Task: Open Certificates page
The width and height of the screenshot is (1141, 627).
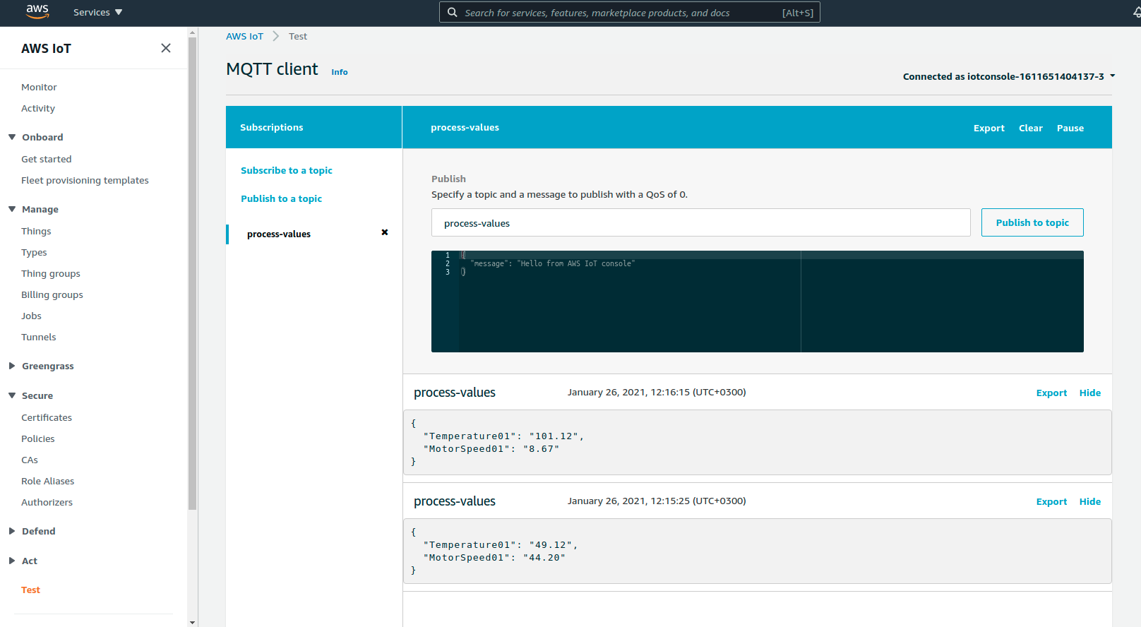Action: coord(47,417)
